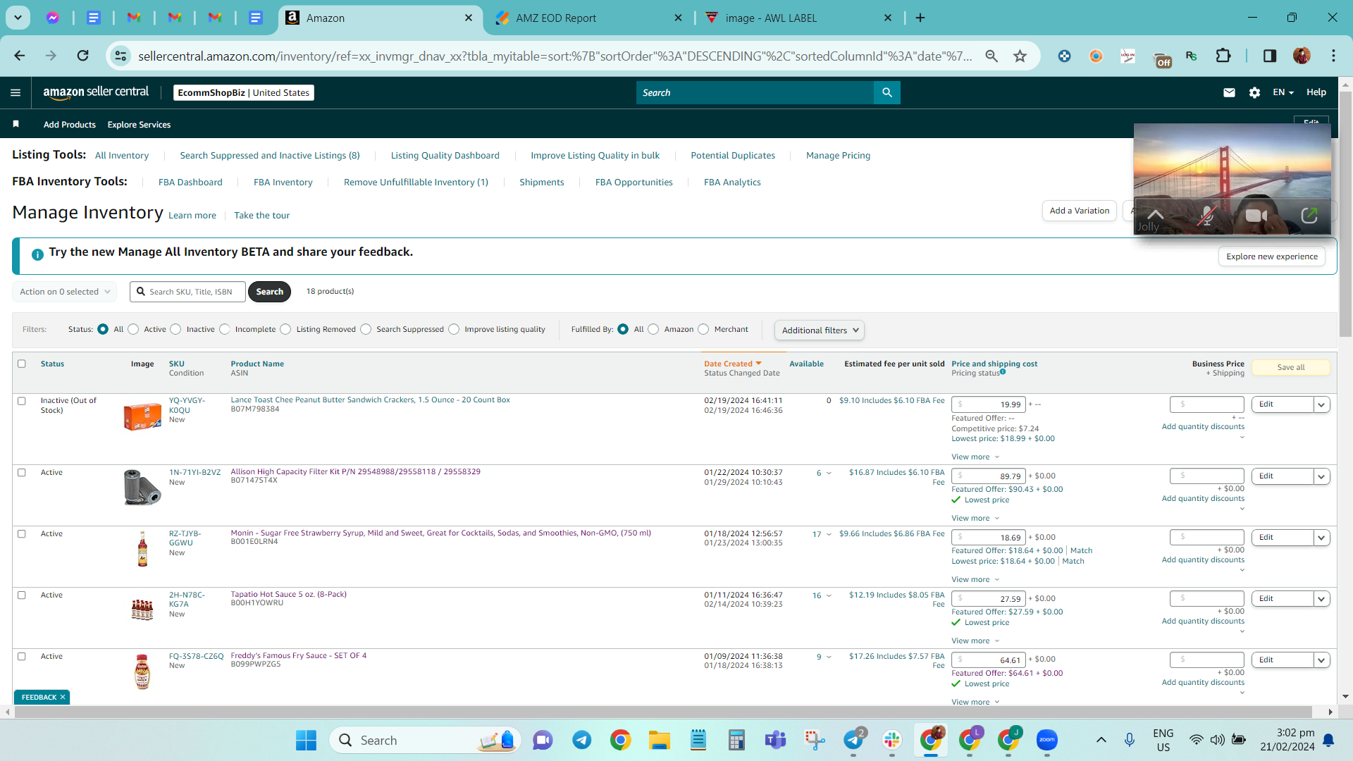Click the Windows Start button

(306, 740)
